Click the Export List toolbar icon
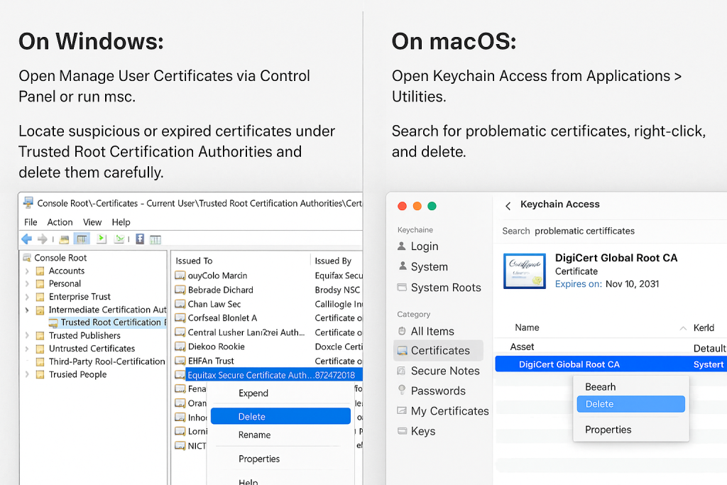This screenshot has width=727, height=485. click(x=101, y=239)
